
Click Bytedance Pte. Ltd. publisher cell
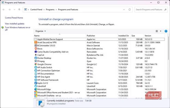95,55
